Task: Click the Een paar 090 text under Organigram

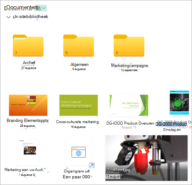Action: coord(76,177)
